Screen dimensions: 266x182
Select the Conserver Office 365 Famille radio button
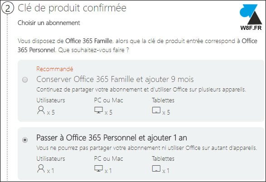click(25, 80)
